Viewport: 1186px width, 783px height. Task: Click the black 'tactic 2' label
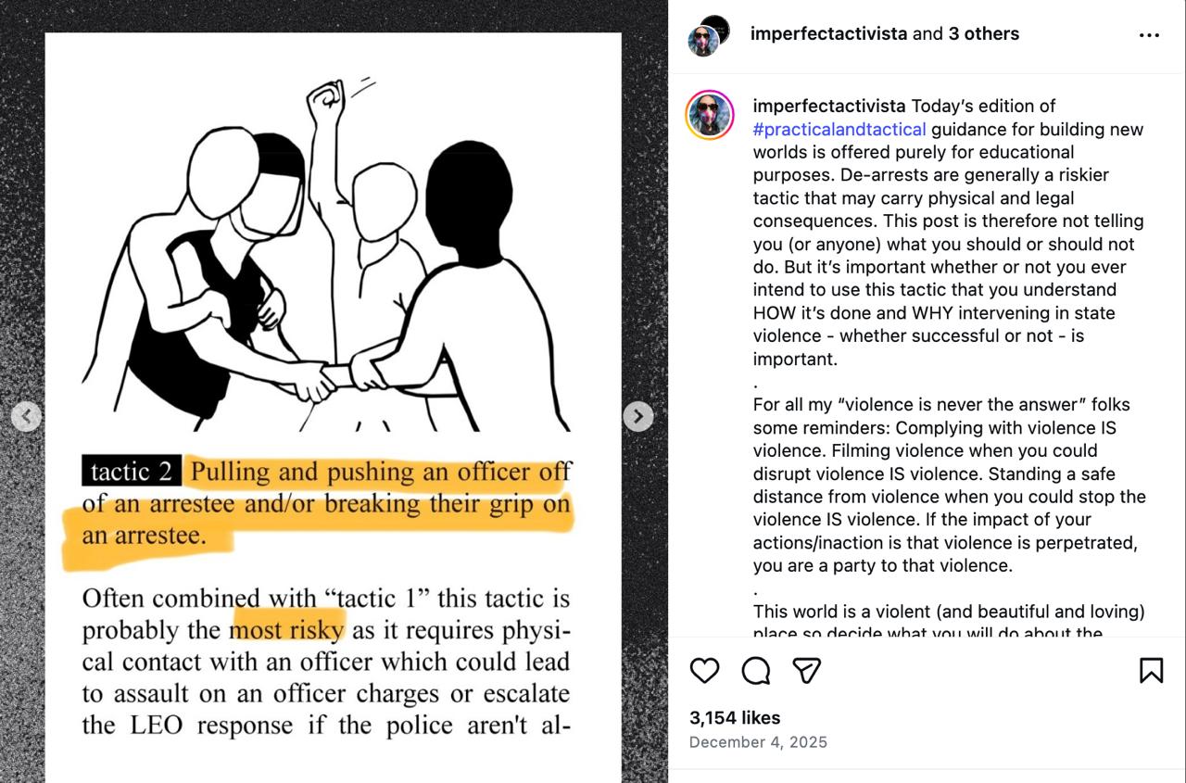click(x=131, y=472)
